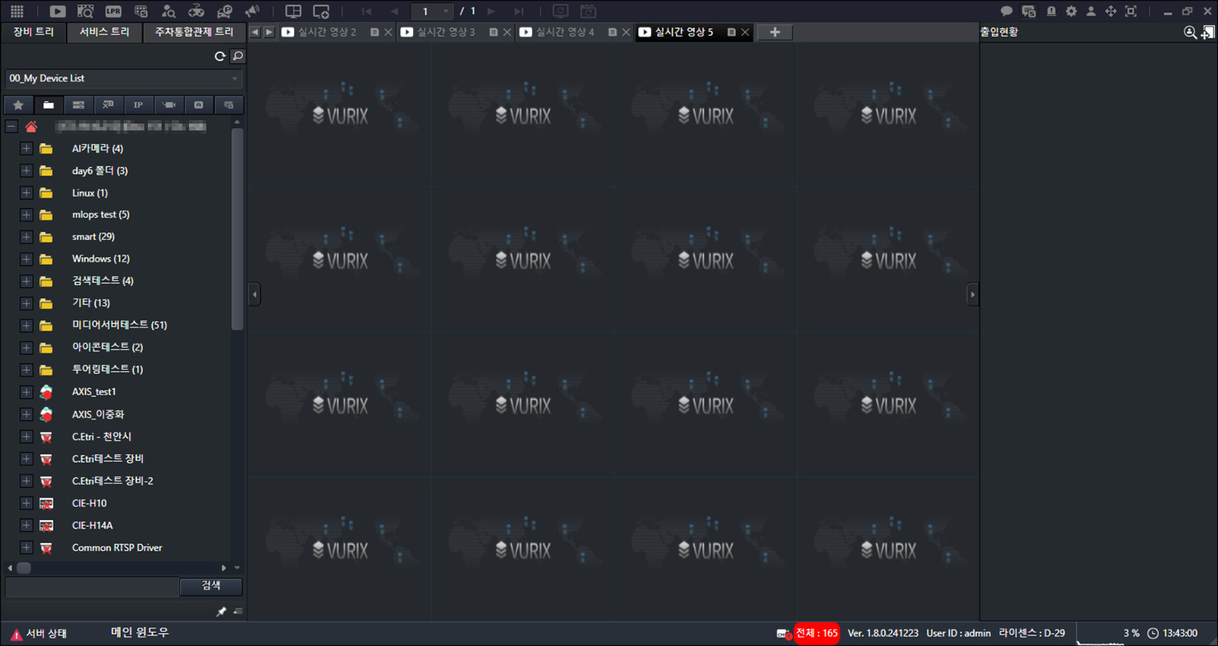1218x646 pixels.
Task: Open the person search icon
Action: point(168,11)
